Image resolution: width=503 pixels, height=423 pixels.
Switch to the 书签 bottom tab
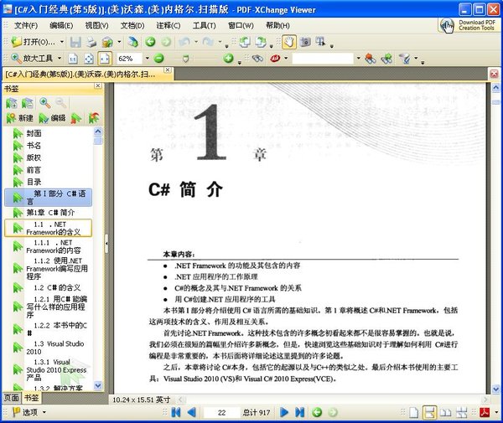pos(32,398)
